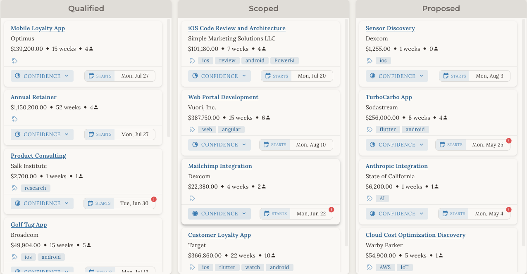Open the Golf Tag App project link
527x274 pixels.
click(x=29, y=224)
